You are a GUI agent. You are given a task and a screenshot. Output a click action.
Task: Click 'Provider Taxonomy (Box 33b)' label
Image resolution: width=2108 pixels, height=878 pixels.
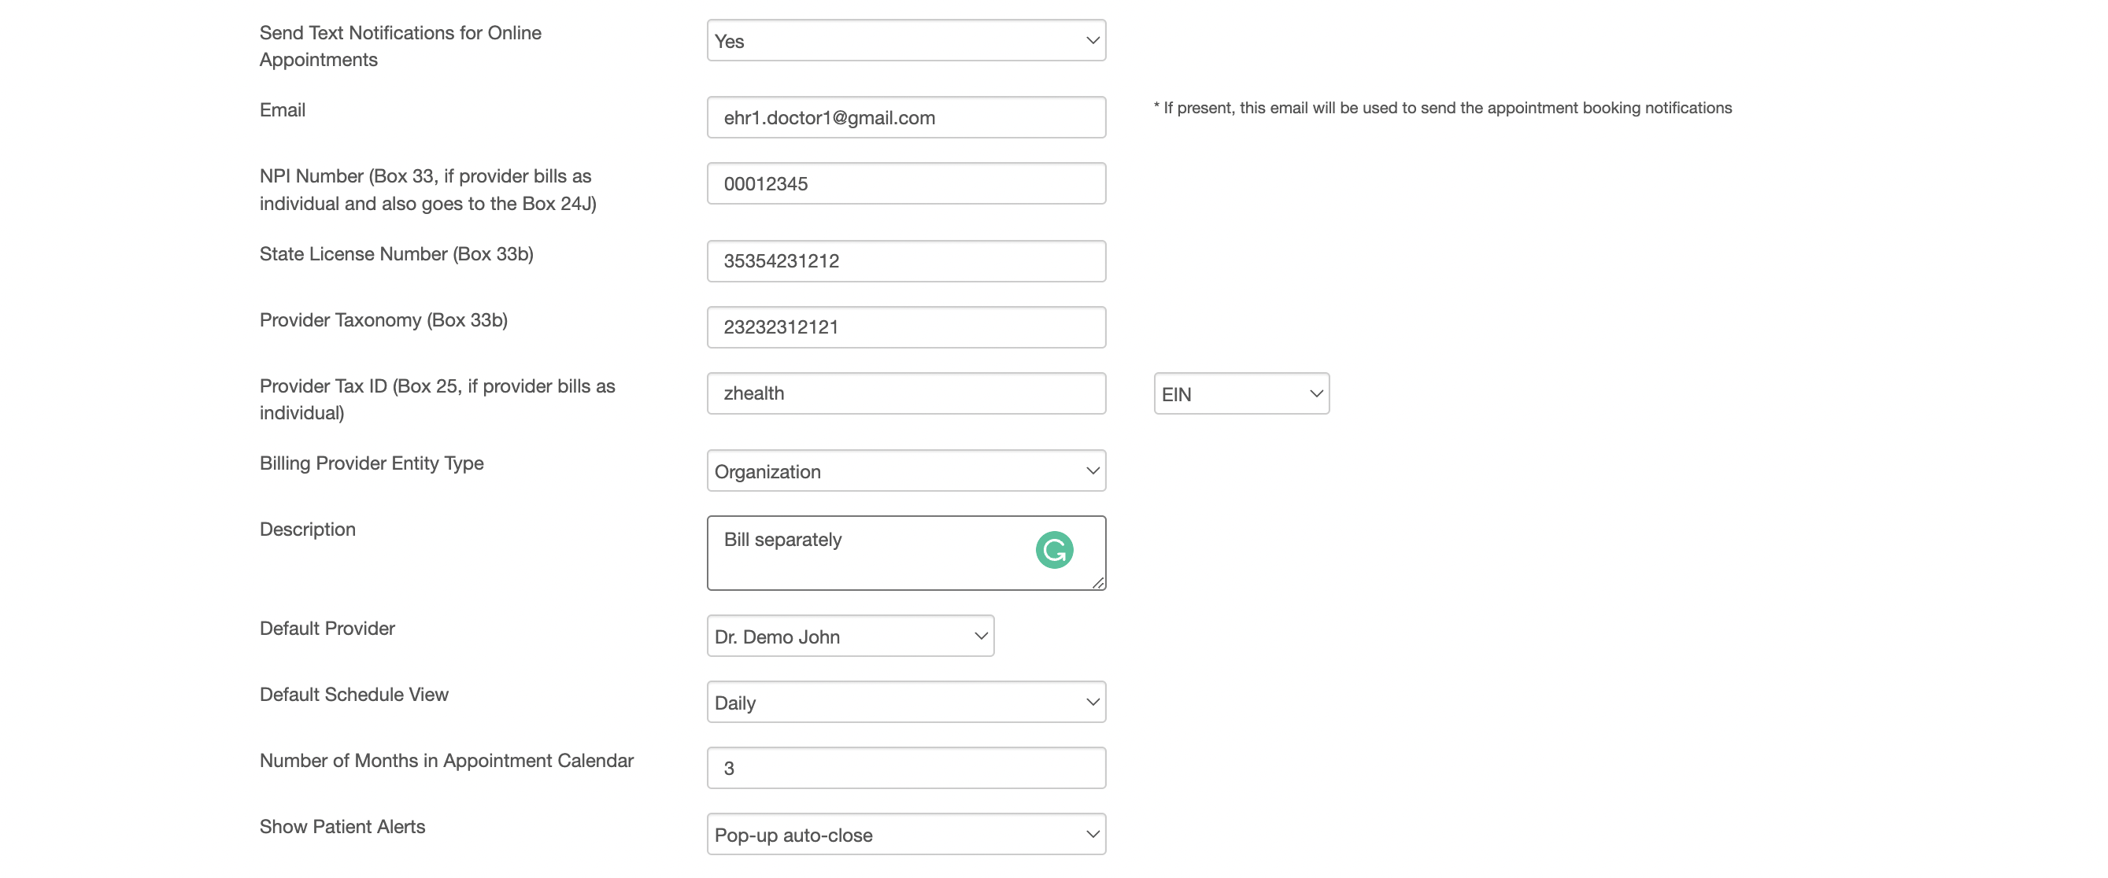tap(383, 320)
